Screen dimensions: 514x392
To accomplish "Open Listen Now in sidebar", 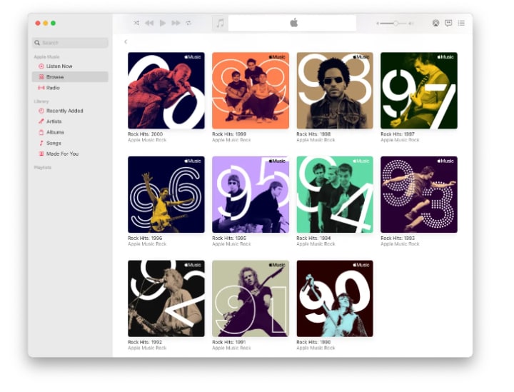I will (70, 66).
